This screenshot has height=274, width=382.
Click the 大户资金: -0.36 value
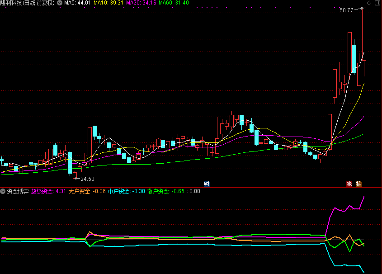coord(87,191)
